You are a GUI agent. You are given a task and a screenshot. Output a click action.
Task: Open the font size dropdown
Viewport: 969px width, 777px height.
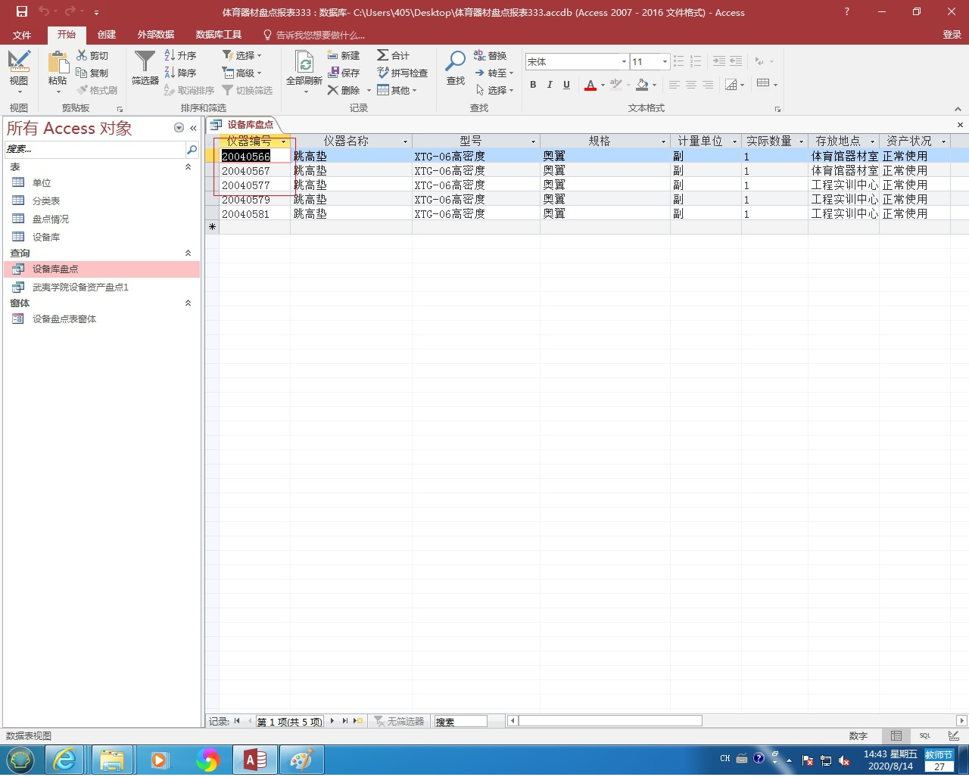pyautogui.click(x=665, y=62)
